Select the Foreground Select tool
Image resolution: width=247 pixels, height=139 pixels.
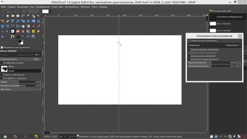(33, 16)
